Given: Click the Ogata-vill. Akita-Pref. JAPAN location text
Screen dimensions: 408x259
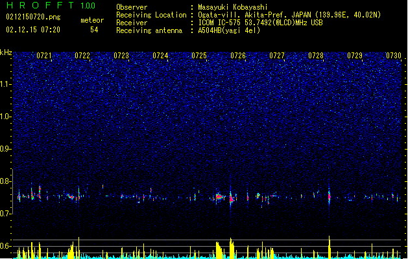Looking at the screenshot, I should (289, 15).
